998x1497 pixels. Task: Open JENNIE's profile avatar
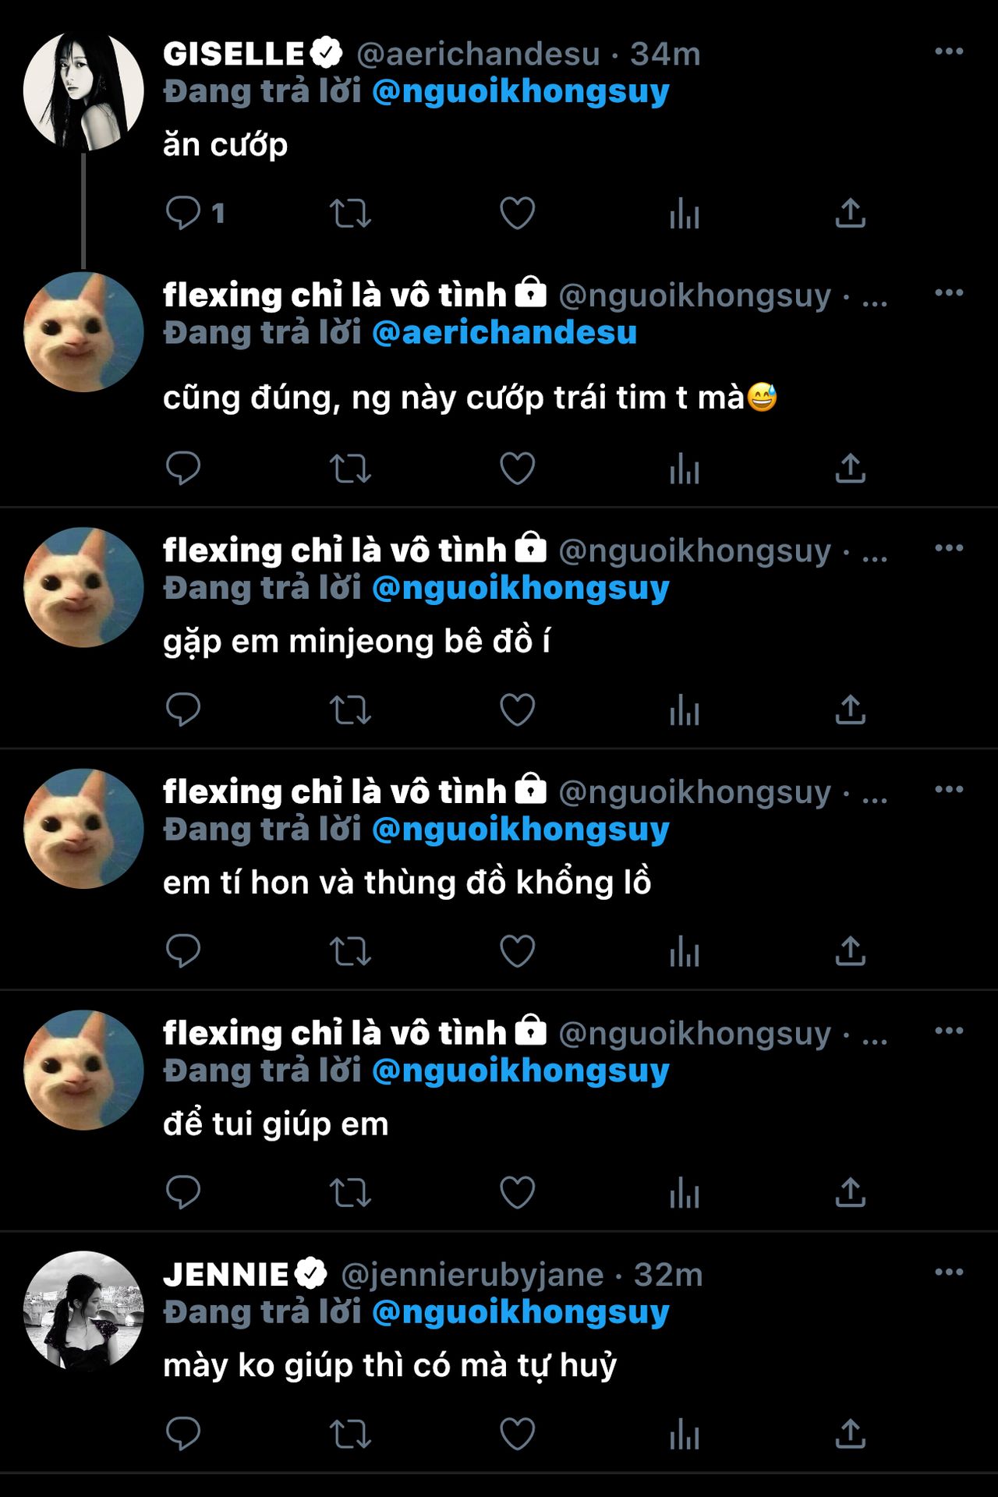(83, 1311)
